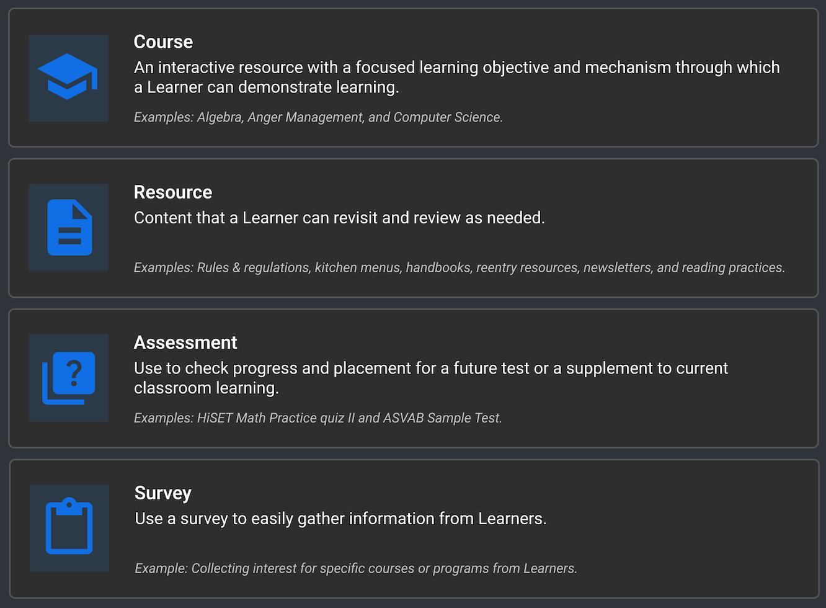Select the Course heading
Screen dimensions: 826x608
(163, 42)
